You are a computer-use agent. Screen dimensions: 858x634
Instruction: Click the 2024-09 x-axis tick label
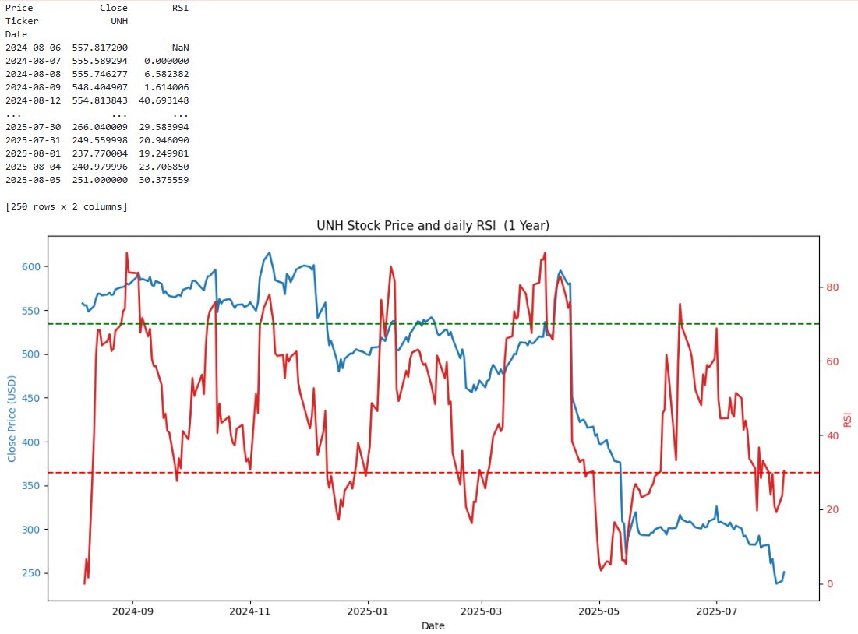(x=132, y=611)
